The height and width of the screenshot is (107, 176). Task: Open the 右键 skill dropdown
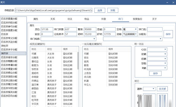point(157,59)
